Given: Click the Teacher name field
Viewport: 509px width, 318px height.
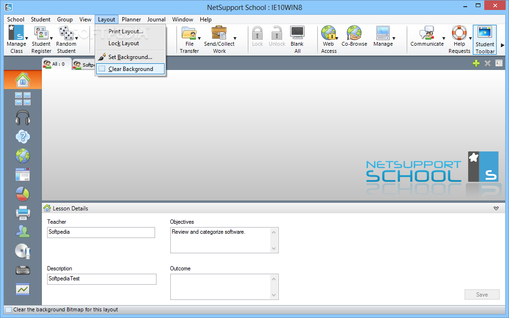Looking at the screenshot, I should [x=101, y=232].
